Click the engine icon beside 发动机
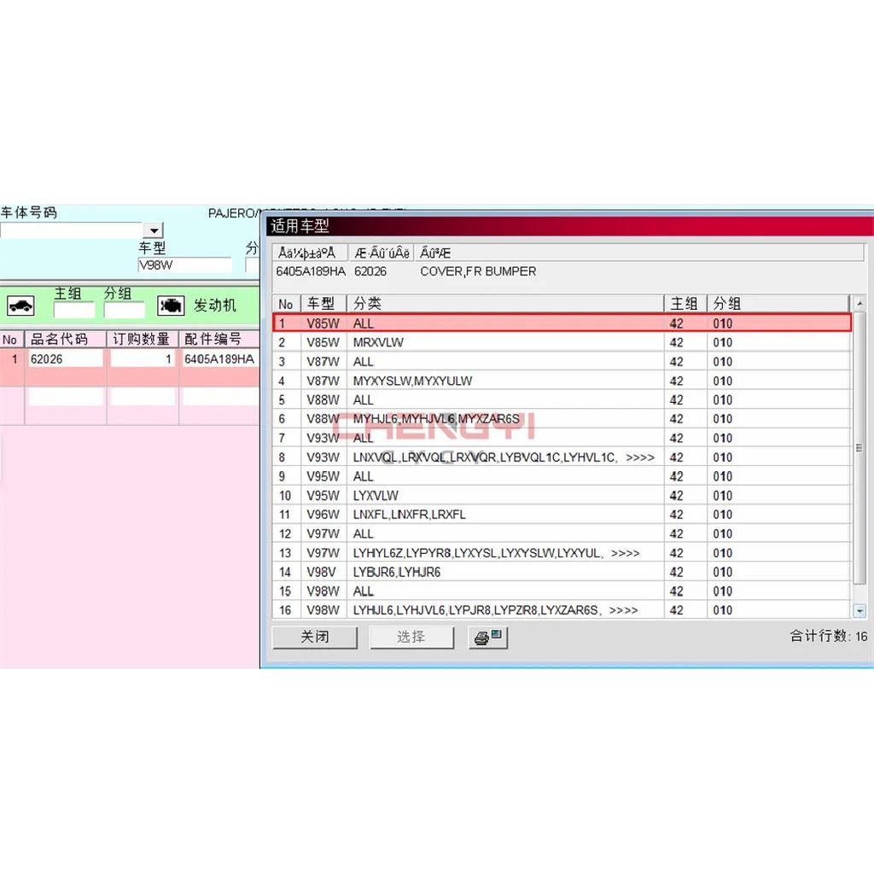874x874 pixels. tap(171, 306)
